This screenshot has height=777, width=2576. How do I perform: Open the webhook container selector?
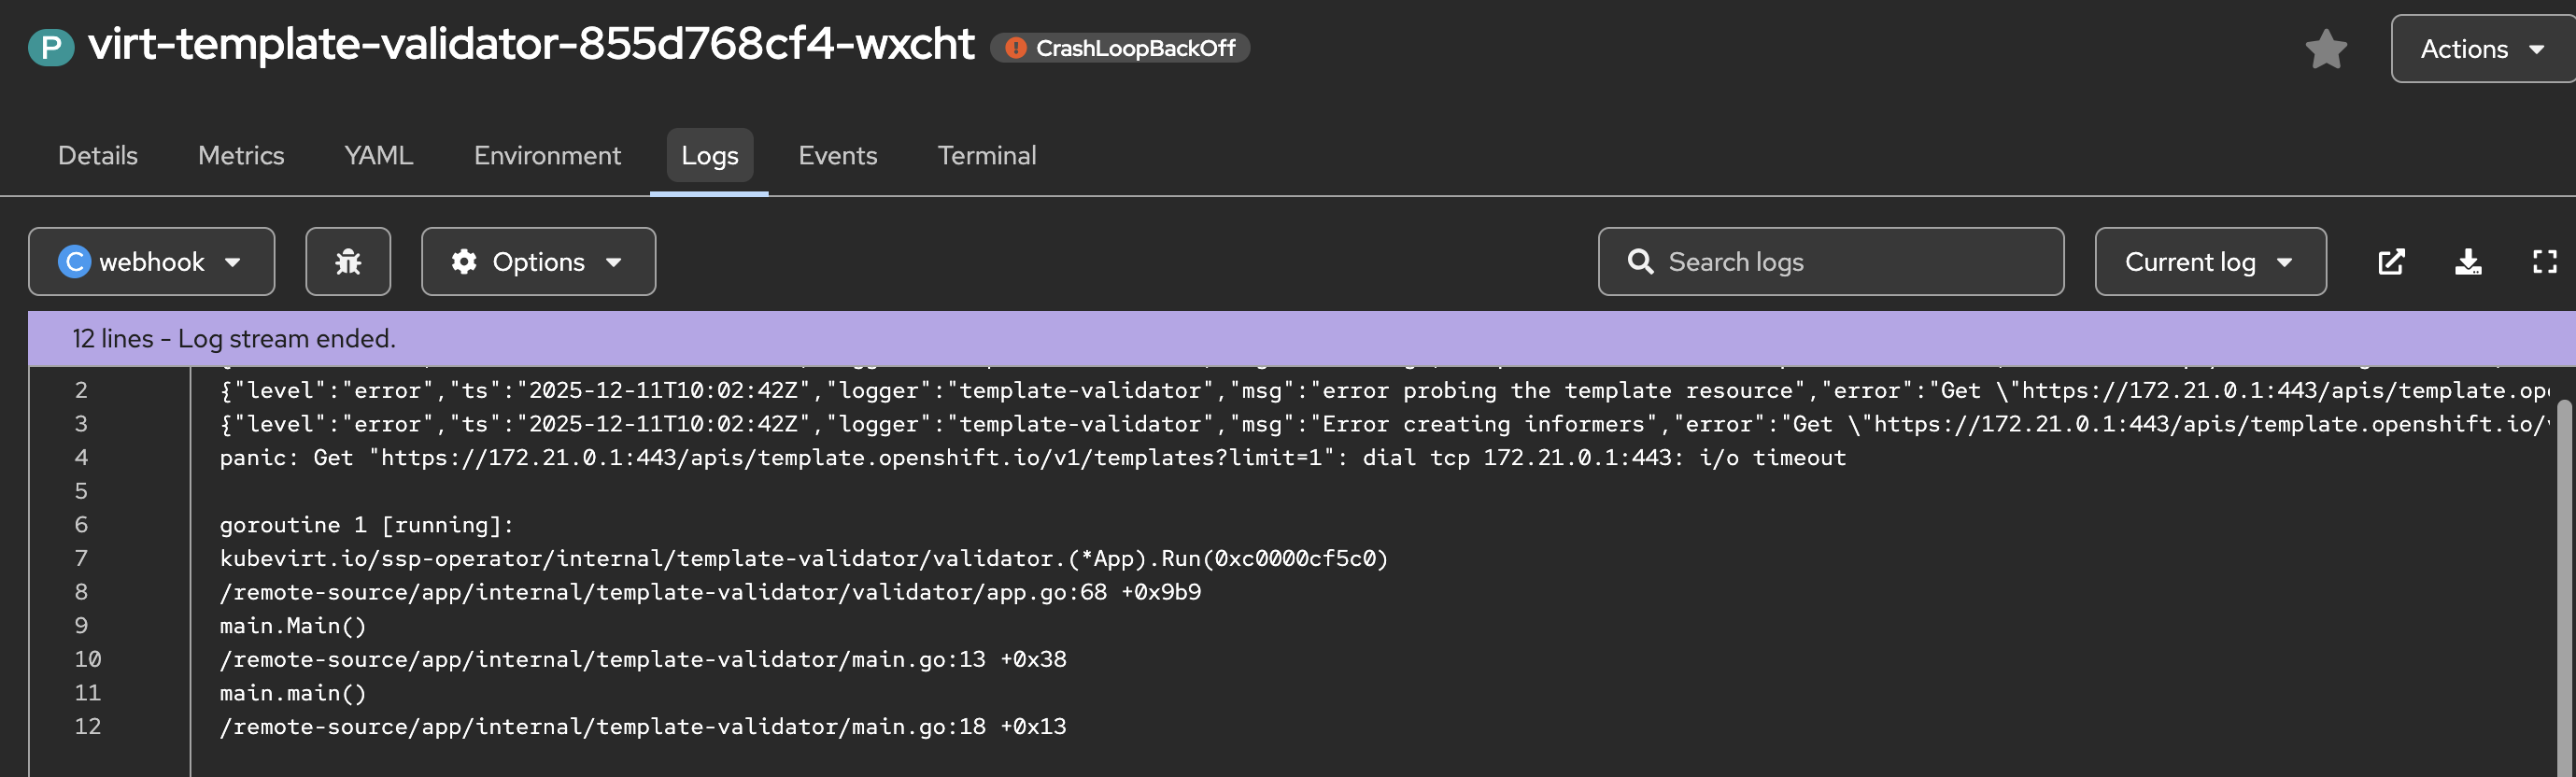point(151,262)
